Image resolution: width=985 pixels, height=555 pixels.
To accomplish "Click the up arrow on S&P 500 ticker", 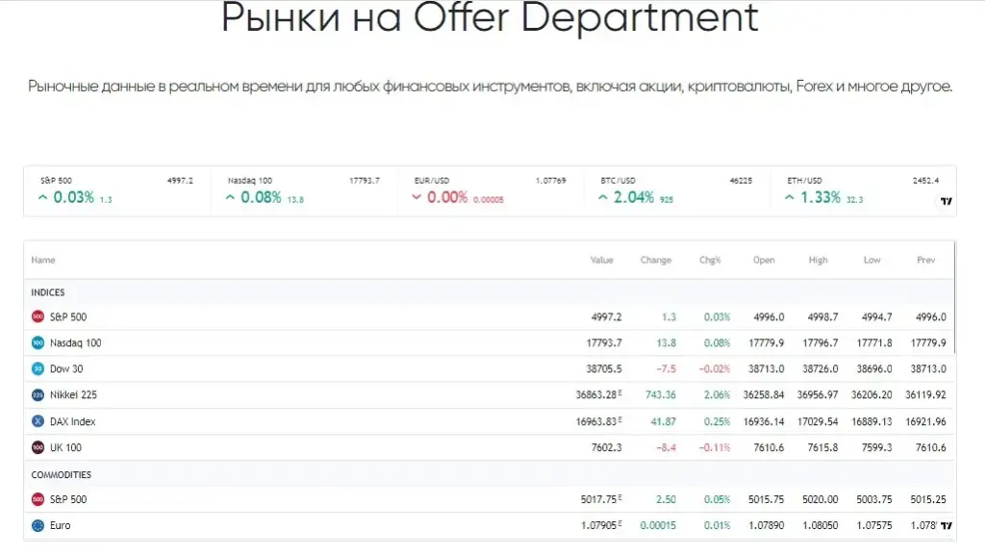I will point(42,198).
